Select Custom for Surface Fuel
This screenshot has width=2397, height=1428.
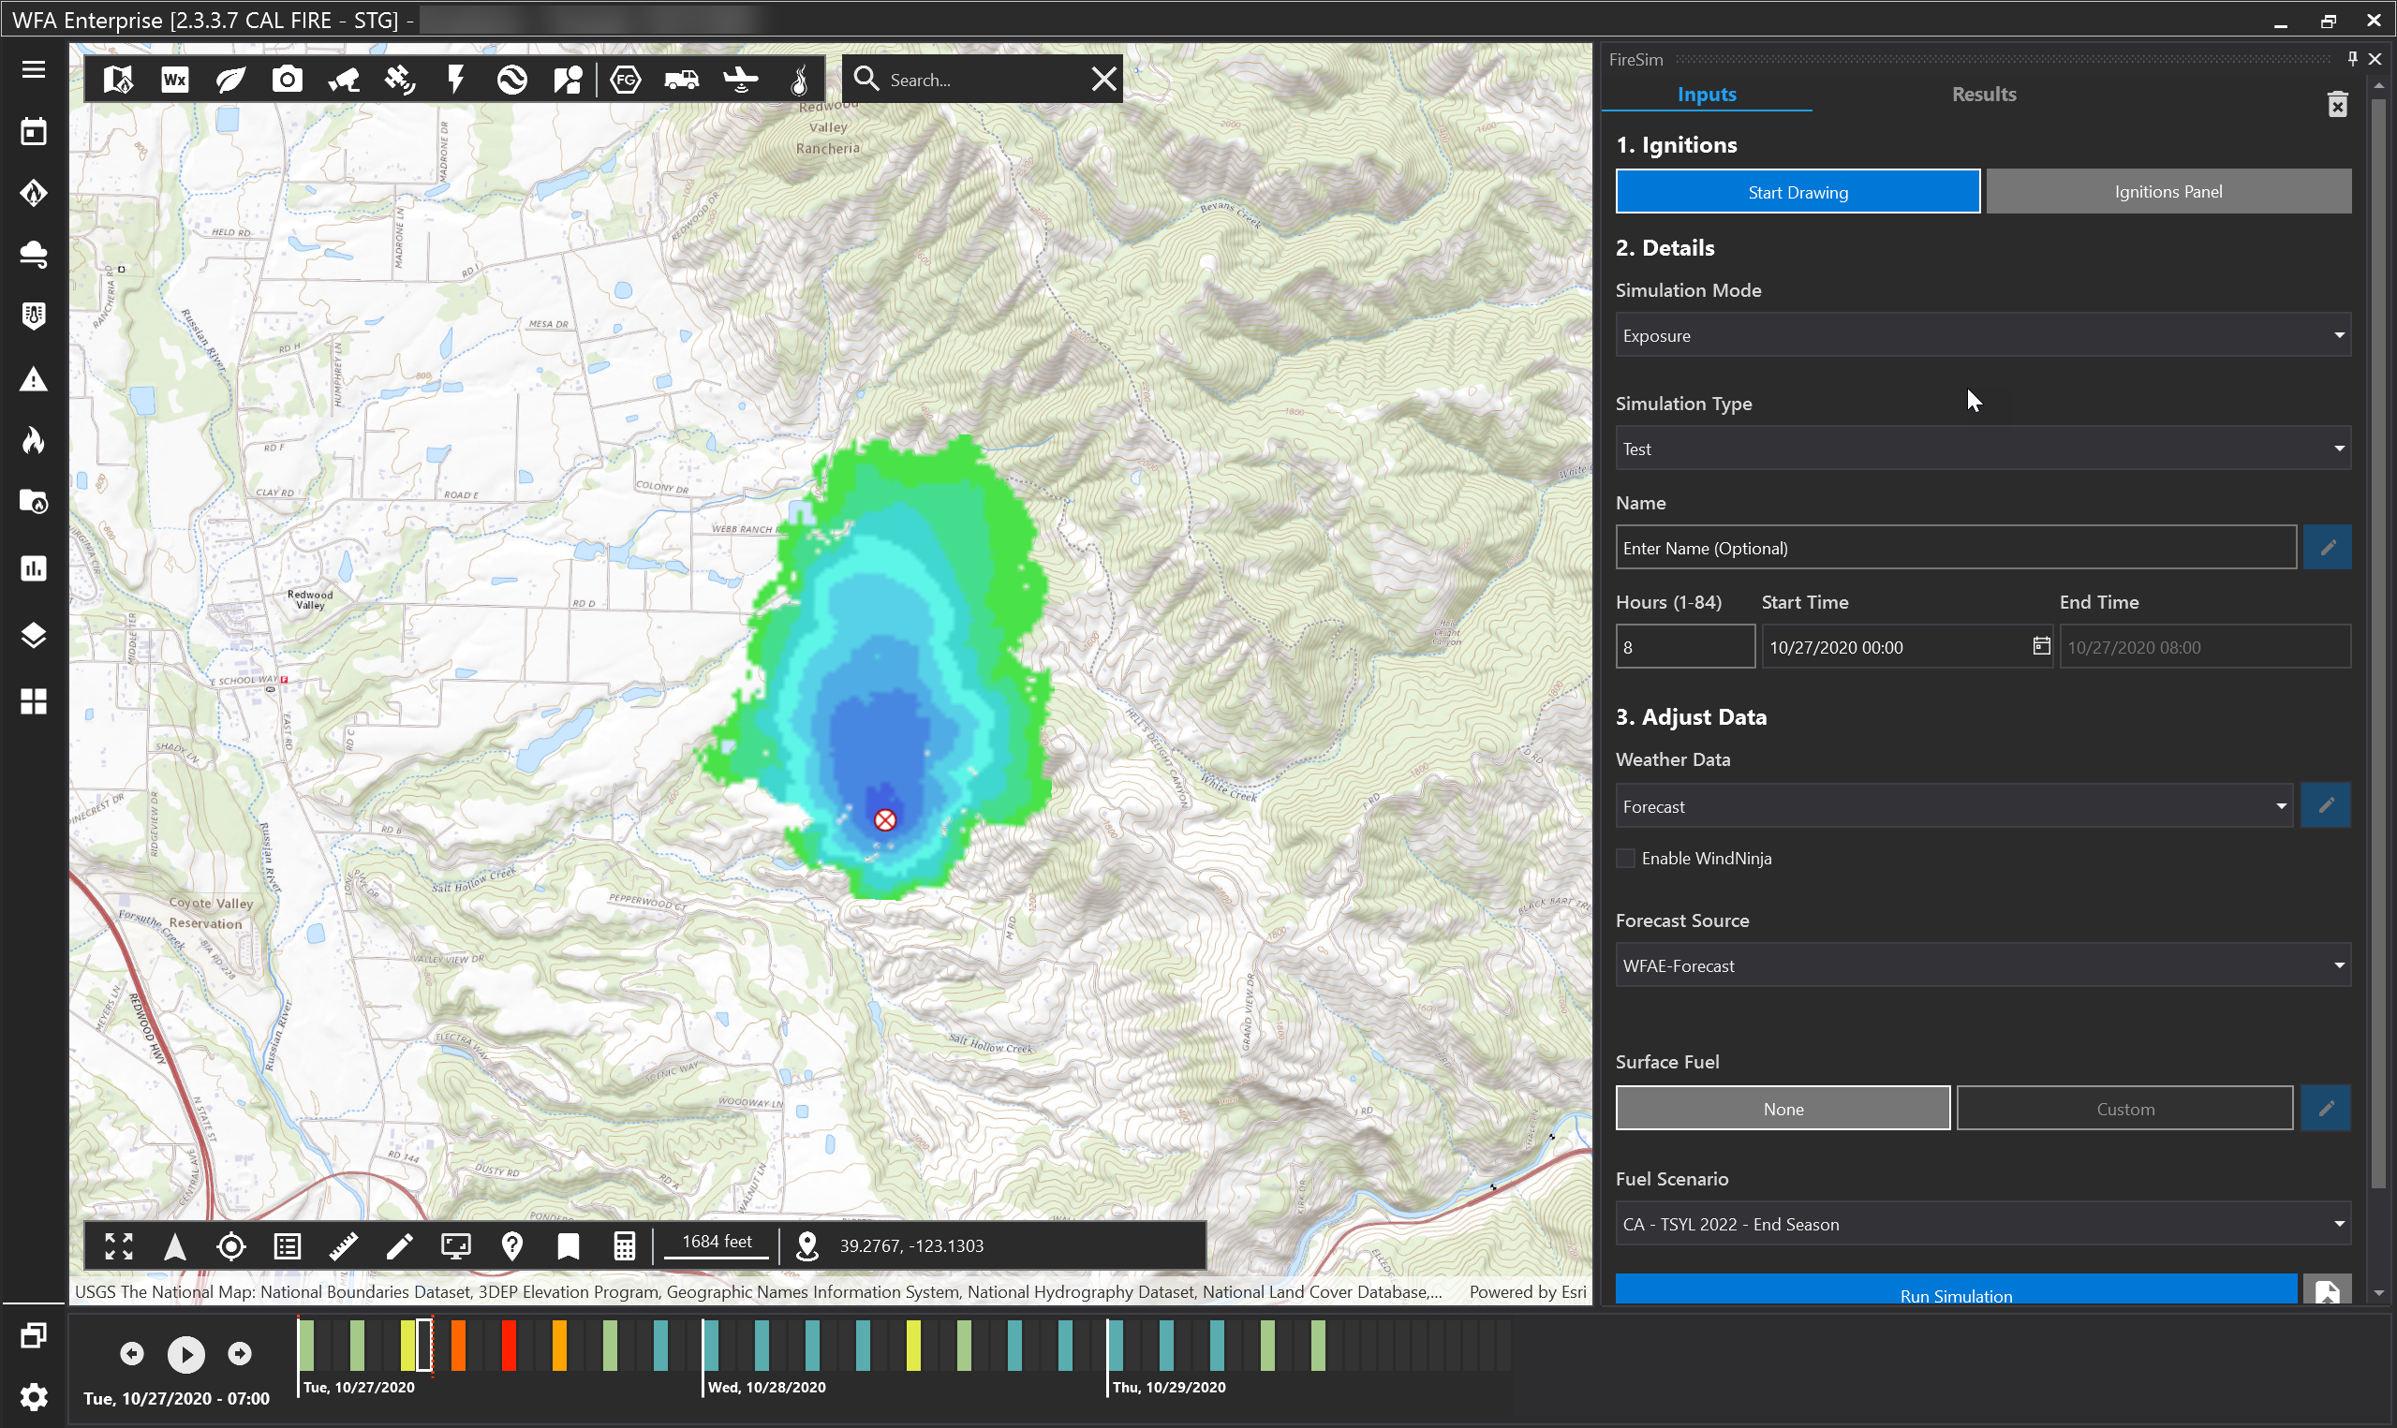(x=2123, y=1109)
